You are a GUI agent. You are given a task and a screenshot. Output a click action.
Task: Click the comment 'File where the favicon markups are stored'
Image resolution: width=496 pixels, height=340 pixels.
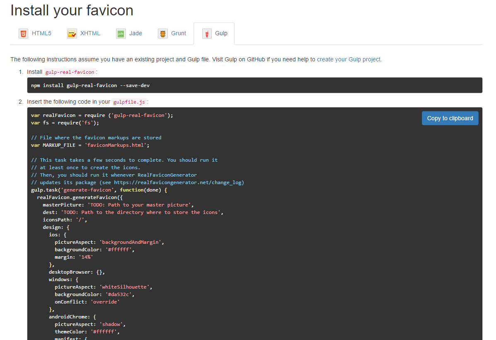96,138
